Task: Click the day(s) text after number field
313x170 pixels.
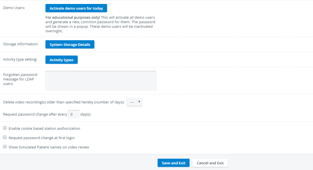Action: (85, 114)
